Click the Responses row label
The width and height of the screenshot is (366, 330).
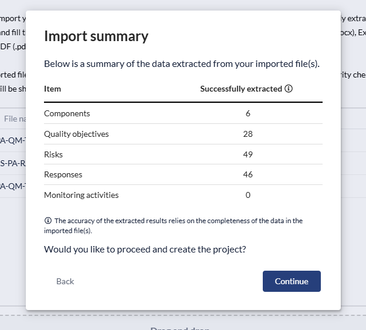tap(63, 174)
